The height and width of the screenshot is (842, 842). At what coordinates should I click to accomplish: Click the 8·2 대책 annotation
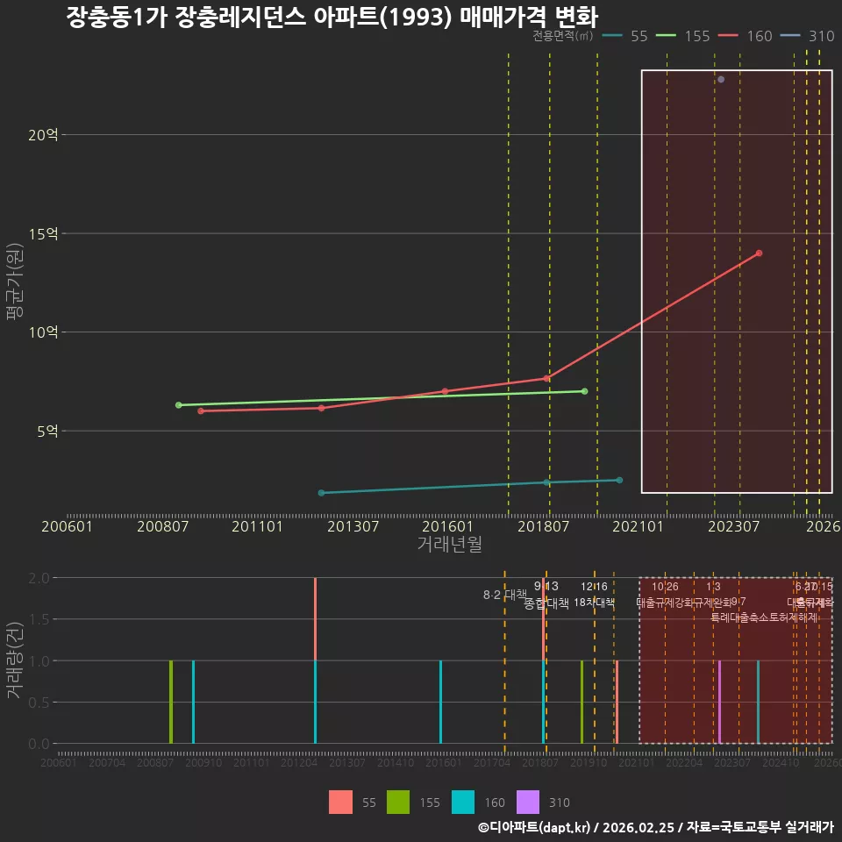[x=505, y=595]
